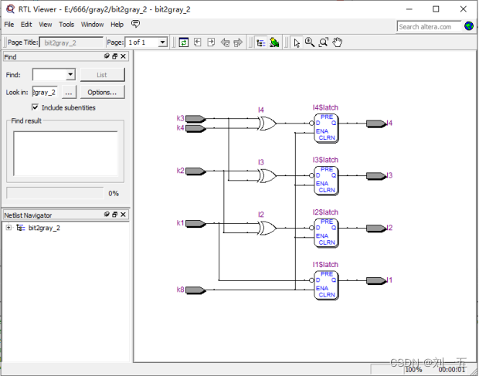This screenshot has width=479, height=376.
Task: Float the Netlist Navigator panel
Action: 114,215
